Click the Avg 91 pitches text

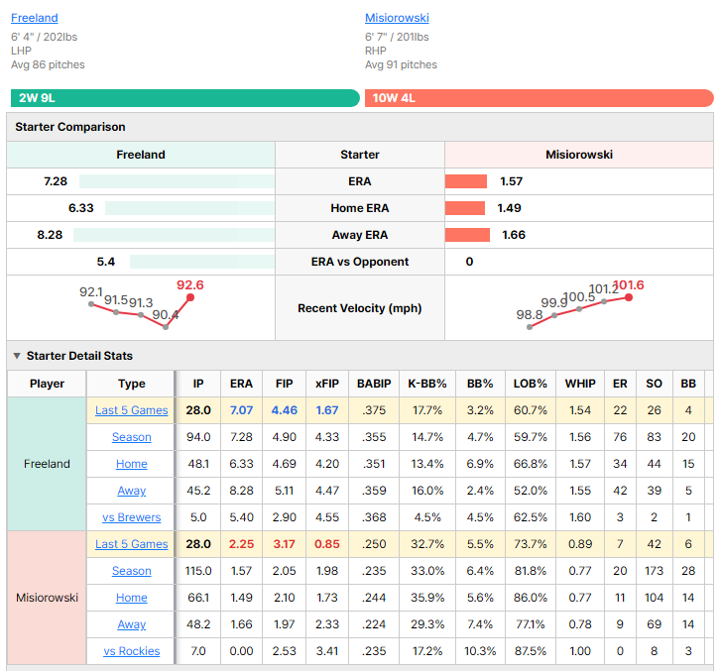tap(401, 64)
